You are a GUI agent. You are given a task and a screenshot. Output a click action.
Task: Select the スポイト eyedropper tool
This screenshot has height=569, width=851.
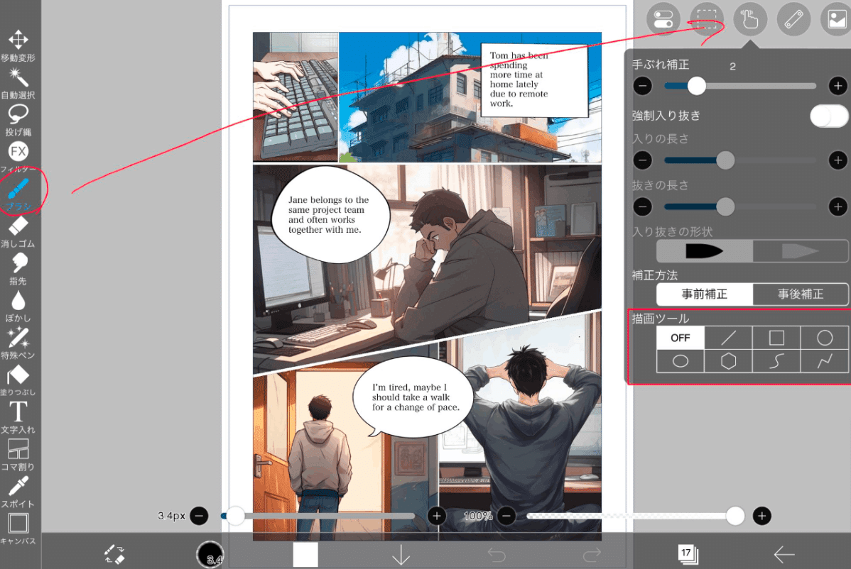tap(18, 492)
